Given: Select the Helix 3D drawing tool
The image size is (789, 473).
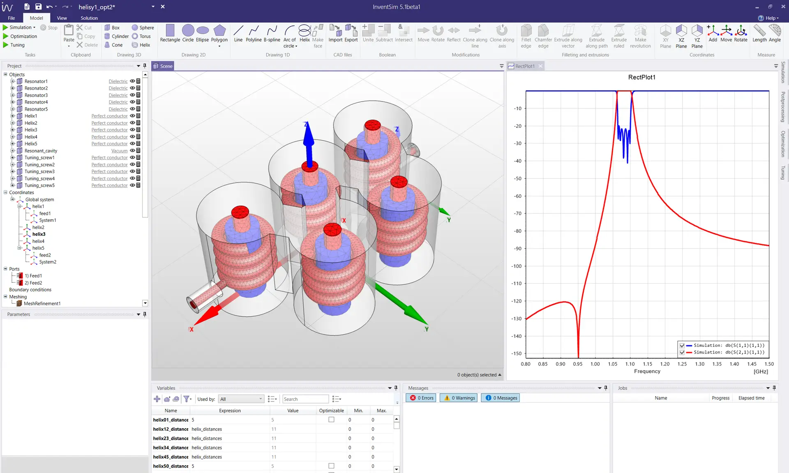Looking at the screenshot, I should click(x=140, y=45).
